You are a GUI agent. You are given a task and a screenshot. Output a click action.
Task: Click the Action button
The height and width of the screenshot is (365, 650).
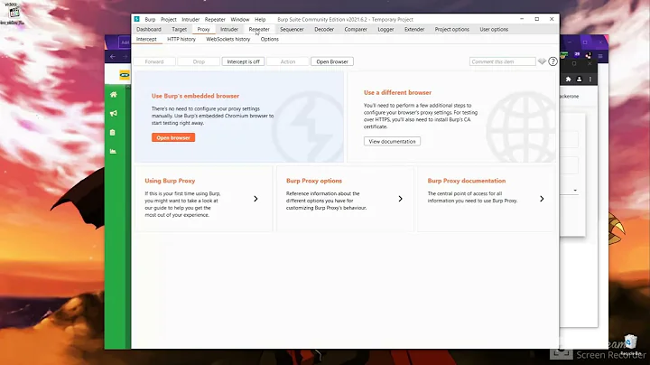tap(288, 61)
